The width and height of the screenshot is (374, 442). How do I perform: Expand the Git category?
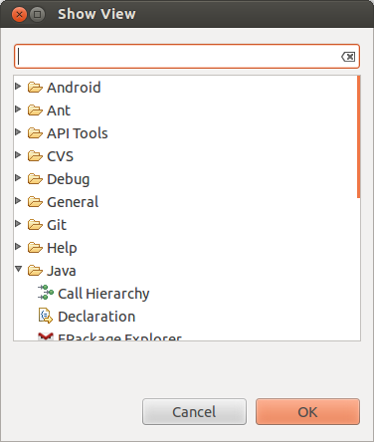coord(18,224)
